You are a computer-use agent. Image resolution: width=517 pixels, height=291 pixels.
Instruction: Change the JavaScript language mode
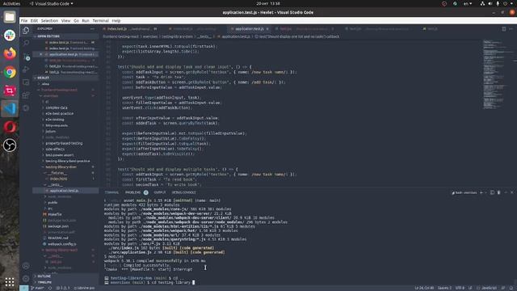489,288
